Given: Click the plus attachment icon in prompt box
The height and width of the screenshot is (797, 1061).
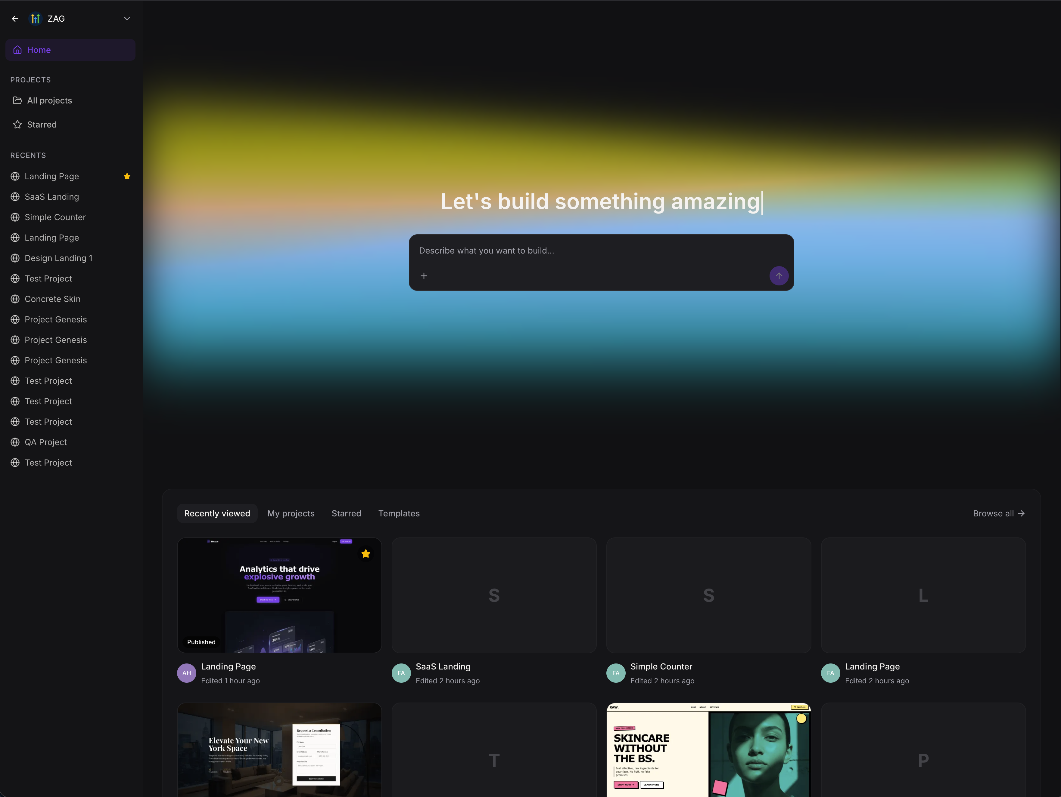Looking at the screenshot, I should point(424,275).
